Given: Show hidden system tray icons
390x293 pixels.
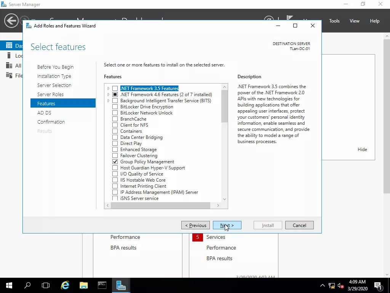Looking at the screenshot, I should (322, 285).
